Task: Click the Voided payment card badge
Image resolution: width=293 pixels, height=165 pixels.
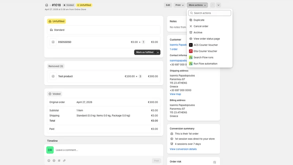Action: 55,94
